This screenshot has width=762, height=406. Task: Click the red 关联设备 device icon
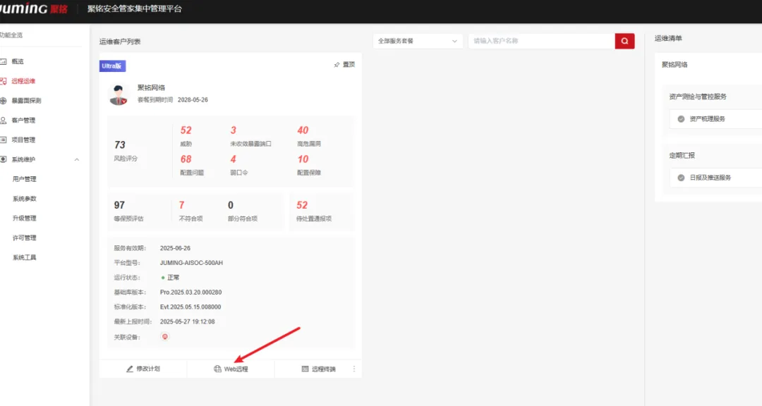[165, 336]
